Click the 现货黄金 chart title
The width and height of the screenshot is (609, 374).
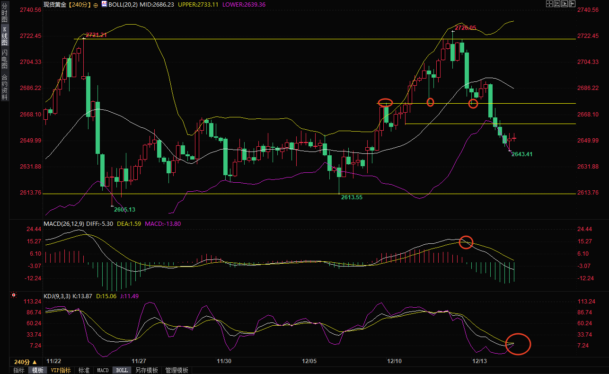55,4
